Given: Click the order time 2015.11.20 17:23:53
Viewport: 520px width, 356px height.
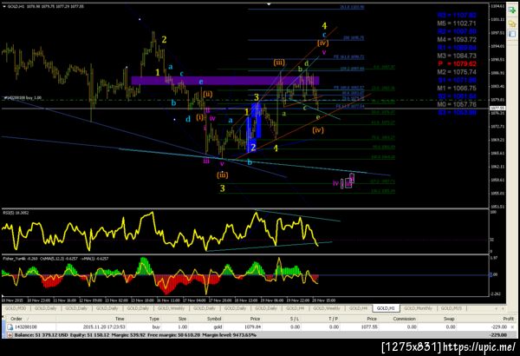Looking at the screenshot, I should pos(104,327).
